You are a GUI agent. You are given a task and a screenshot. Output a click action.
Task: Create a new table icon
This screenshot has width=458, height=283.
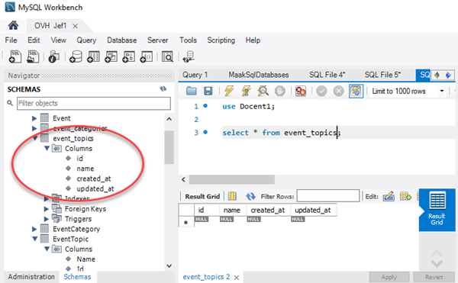93,56
